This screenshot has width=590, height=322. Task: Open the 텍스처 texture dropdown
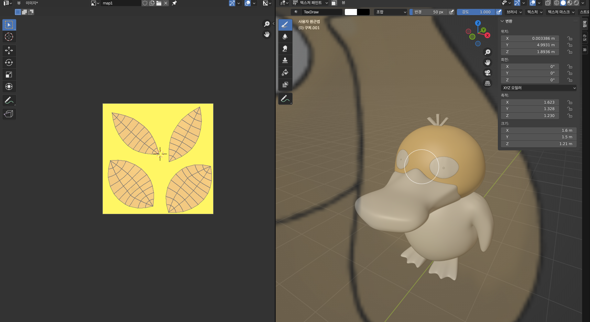535,12
